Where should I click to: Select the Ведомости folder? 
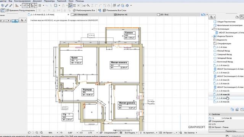[222, 40]
